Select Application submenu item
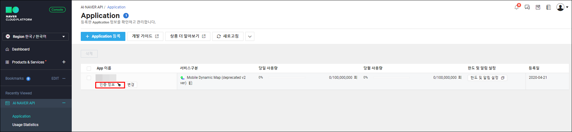Viewport: 572px width, 132px height. point(21,116)
